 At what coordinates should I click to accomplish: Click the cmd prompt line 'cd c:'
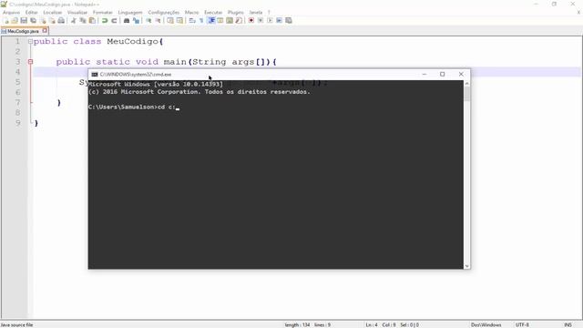point(134,108)
